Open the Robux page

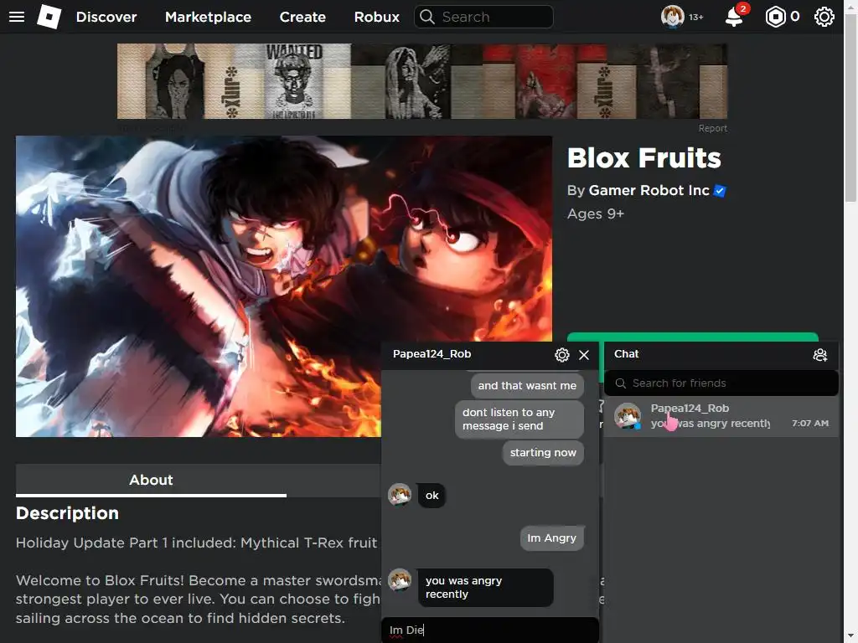[376, 17]
